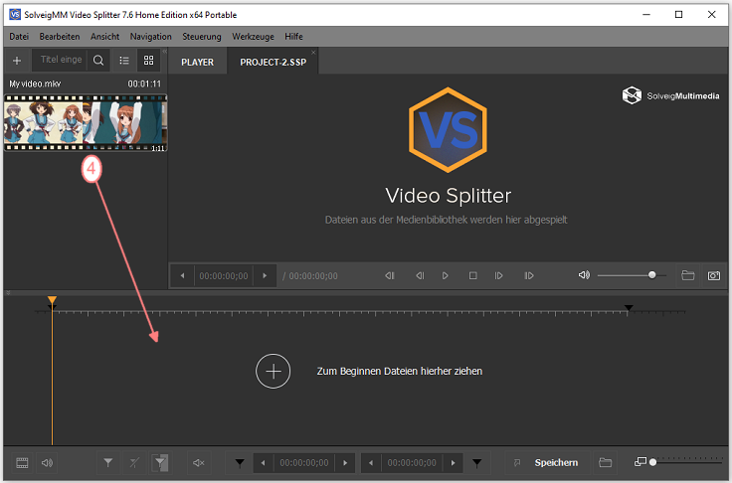
Task: Click the right-fragment end marker triangle
Action: tap(476, 462)
